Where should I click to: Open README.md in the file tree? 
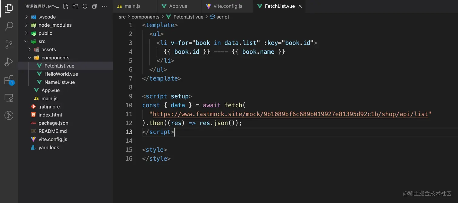click(65, 131)
